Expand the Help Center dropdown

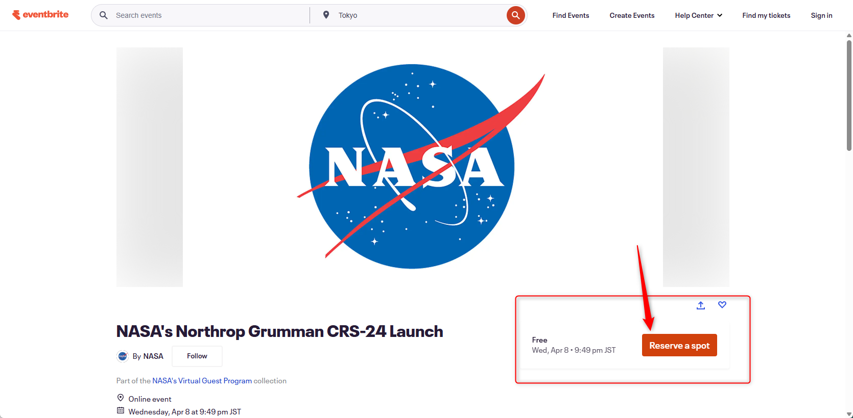[698, 15]
